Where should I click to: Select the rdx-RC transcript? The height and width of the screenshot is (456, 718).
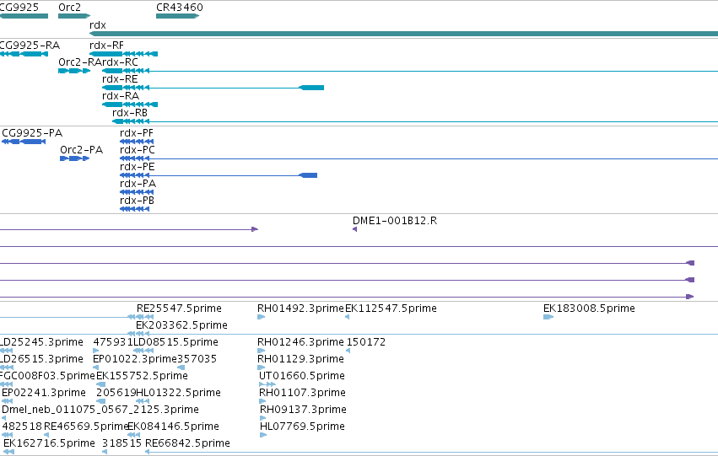[x=410, y=71]
